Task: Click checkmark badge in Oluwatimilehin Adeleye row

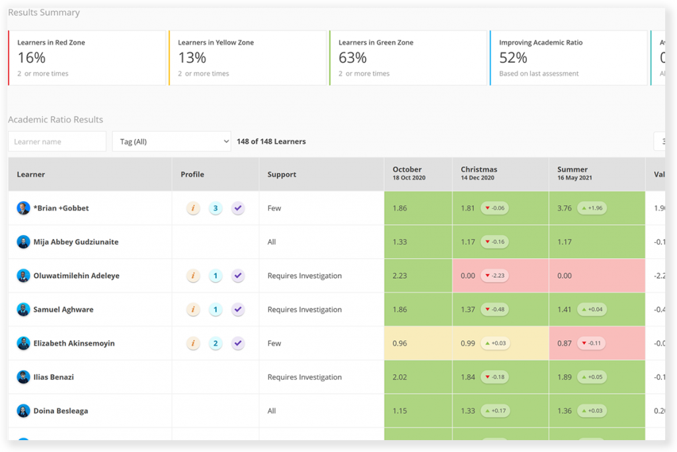Action: (x=238, y=276)
